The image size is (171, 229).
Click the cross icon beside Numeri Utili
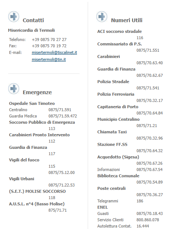[x=102, y=17]
